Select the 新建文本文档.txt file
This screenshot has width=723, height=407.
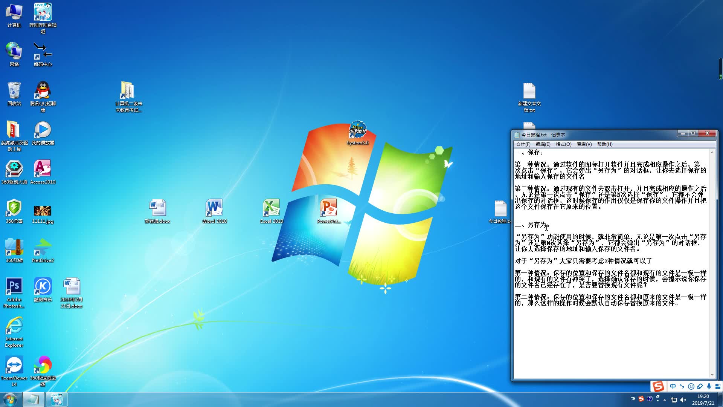(529, 97)
